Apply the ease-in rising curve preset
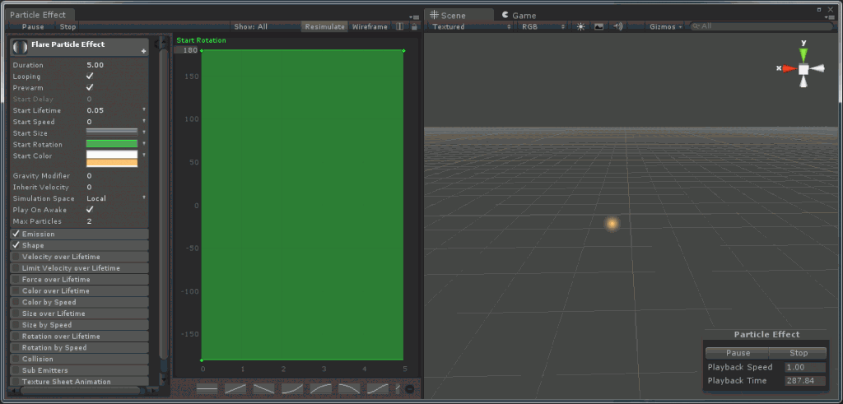The height and width of the screenshot is (404, 843). 292,388
